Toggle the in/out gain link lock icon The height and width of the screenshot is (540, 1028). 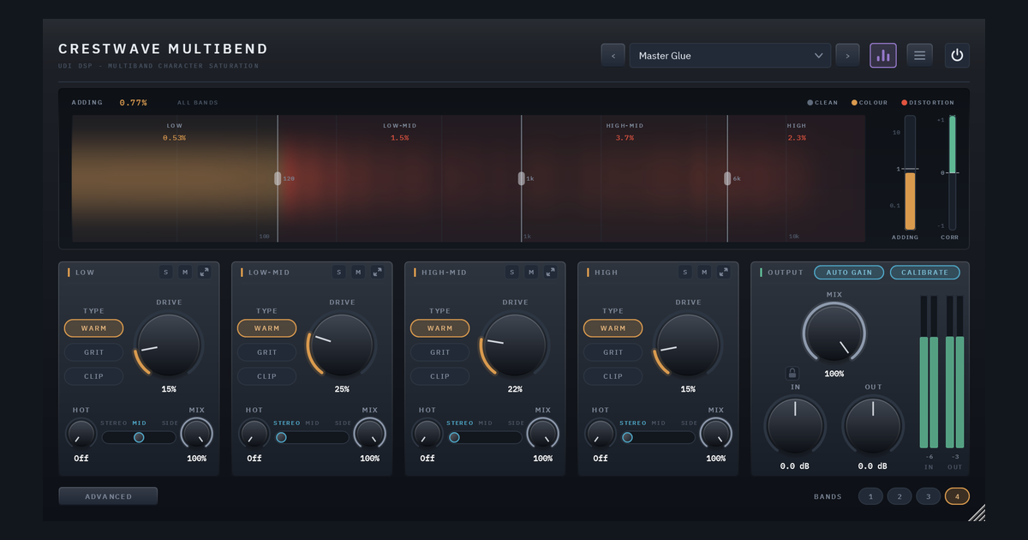792,373
